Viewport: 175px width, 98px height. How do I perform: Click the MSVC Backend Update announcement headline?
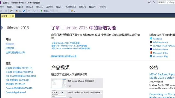(x=162, y=76)
